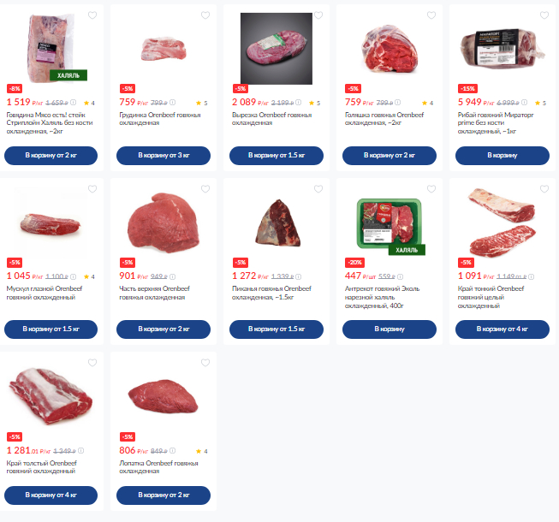Screen dimensions: 559x522
Task: Open Пиканья говяжья Orenbeef product title
Action: pos(271,293)
